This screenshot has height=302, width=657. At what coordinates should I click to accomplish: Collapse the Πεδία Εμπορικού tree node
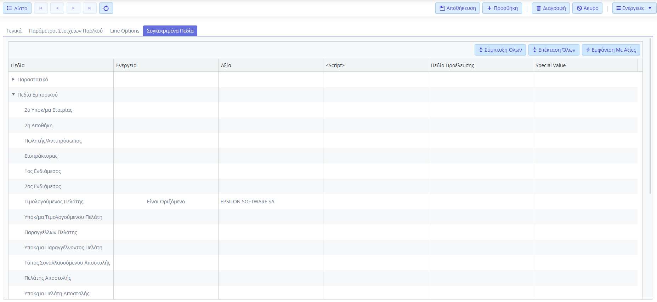pos(13,95)
